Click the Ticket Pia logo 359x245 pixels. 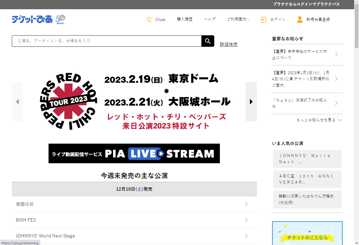32,19
